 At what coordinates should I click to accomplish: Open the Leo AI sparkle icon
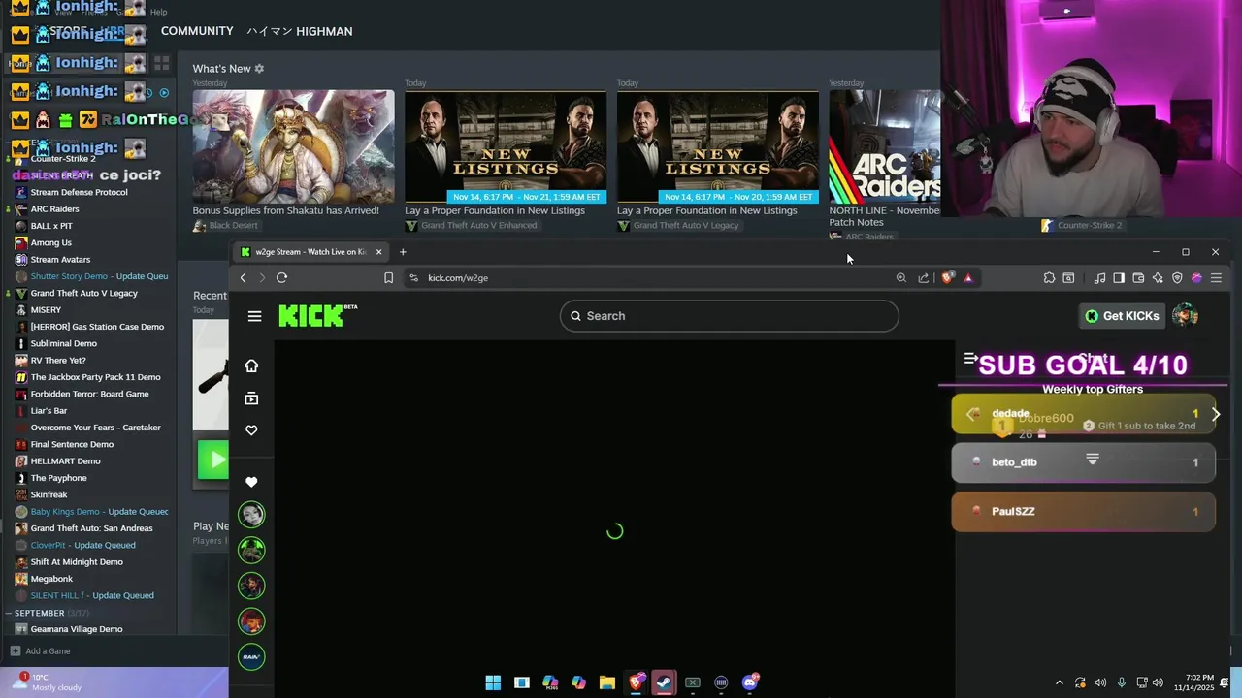pos(1158,278)
